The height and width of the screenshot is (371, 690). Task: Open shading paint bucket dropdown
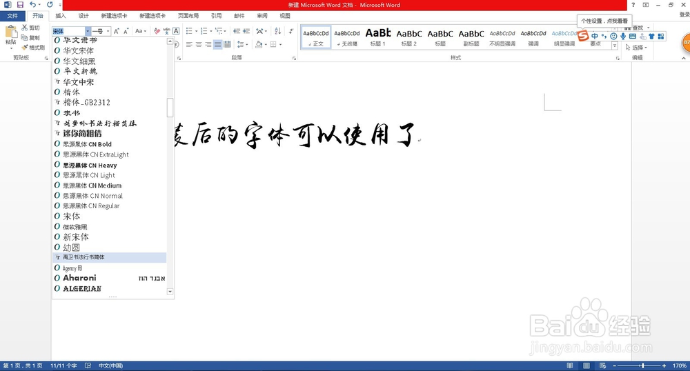267,44
